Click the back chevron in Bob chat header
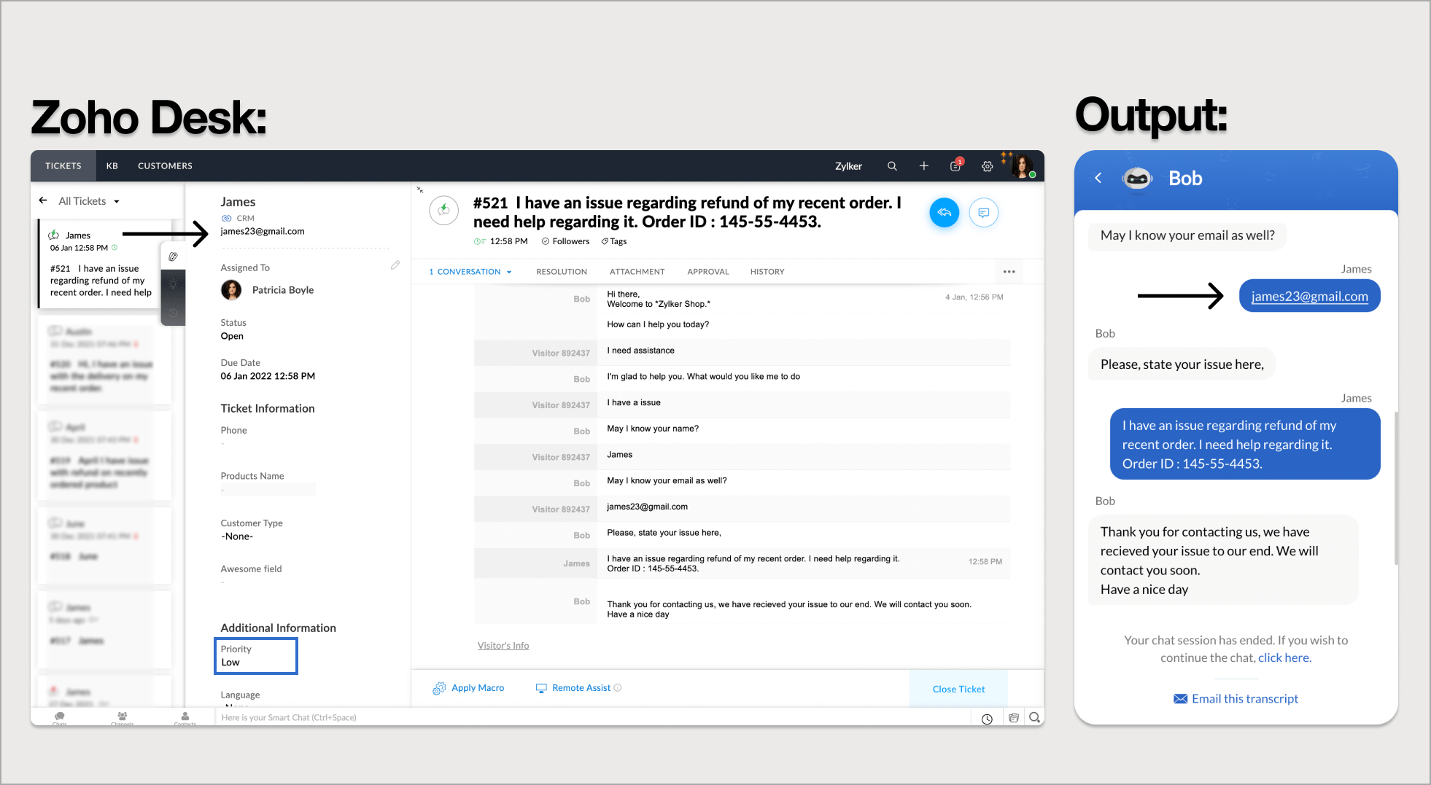The width and height of the screenshot is (1431, 785). click(1098, 178)
